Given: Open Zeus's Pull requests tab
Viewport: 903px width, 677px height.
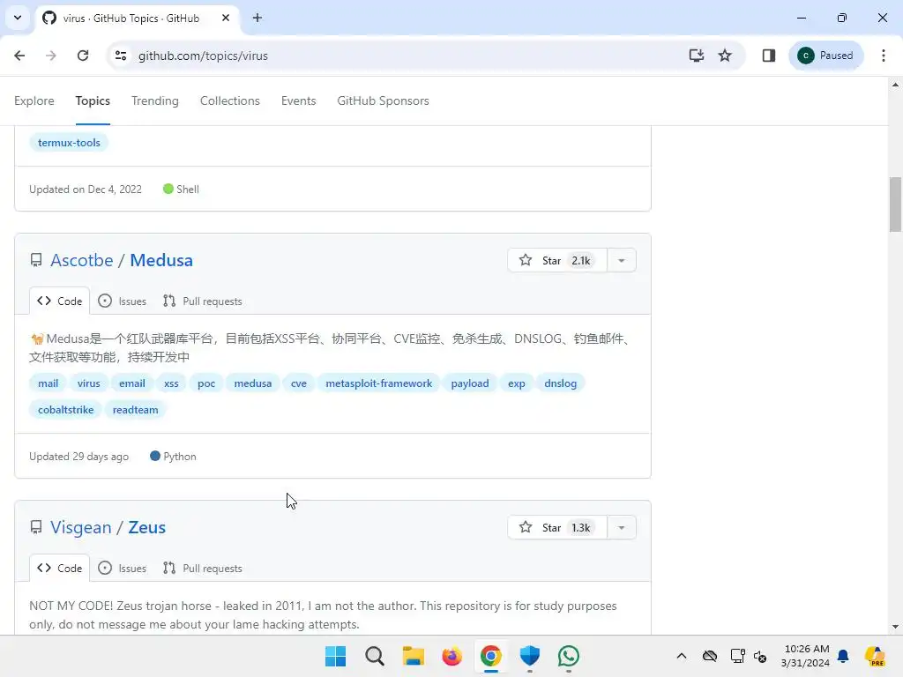Looking at the screenshot, I should tap(202, 569).
